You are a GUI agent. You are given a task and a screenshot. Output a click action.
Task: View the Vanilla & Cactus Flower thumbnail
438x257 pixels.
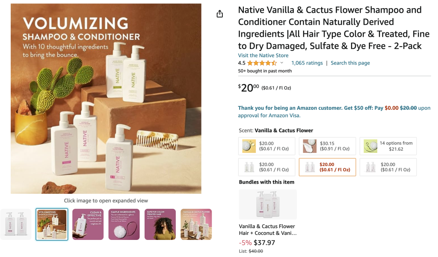196,225
